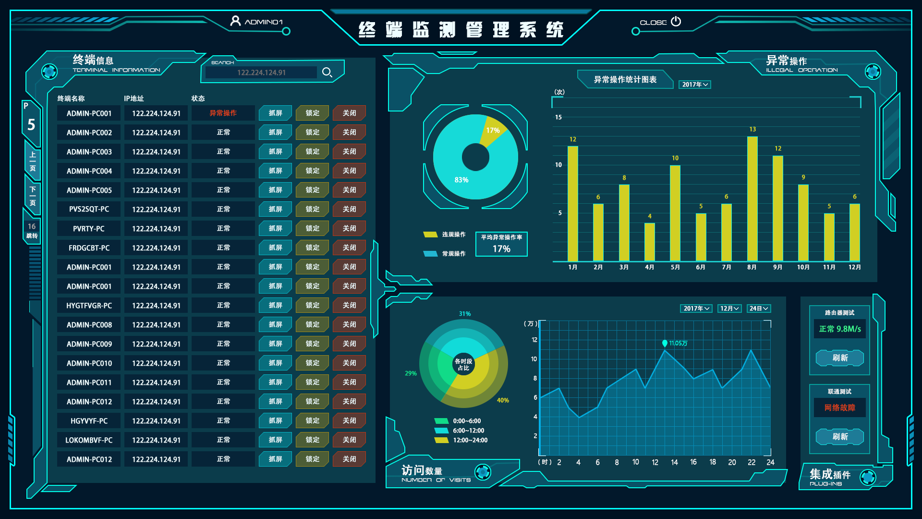
Task: Click the 状态 column header
Action: coord(198,99)
